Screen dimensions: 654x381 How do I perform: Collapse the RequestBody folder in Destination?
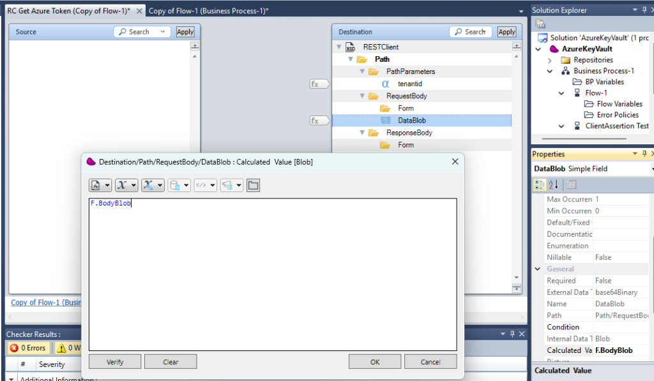[361, 96]
